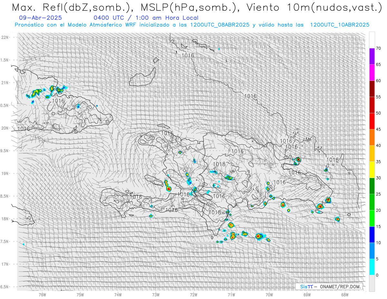This screenshot has height=299, width=387.
Task: Click the '17N' latitude label
Action: [x=5, y=264]
